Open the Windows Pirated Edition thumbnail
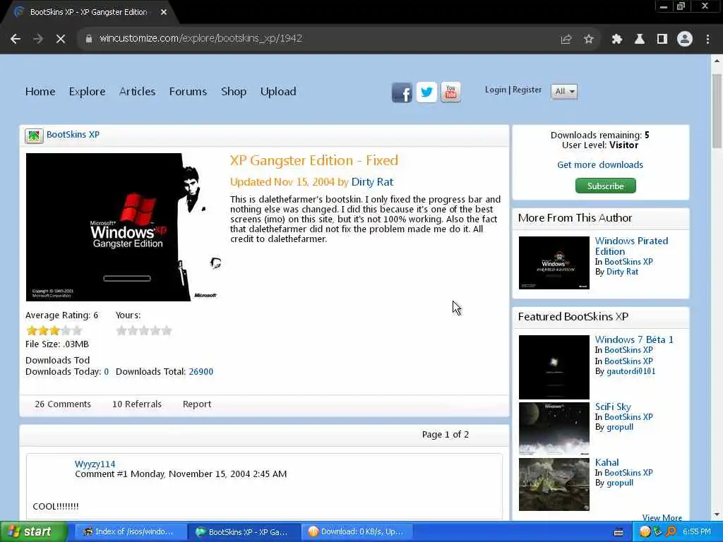The height and width of the screenshot is (542, 723). [x=554, y=263]
